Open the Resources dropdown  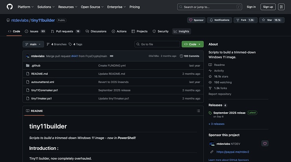pos(68,7)
